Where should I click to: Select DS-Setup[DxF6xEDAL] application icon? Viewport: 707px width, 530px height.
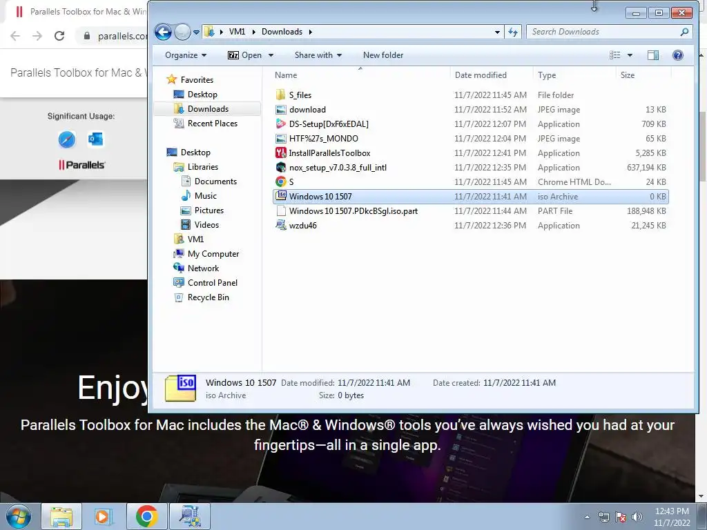280,124
